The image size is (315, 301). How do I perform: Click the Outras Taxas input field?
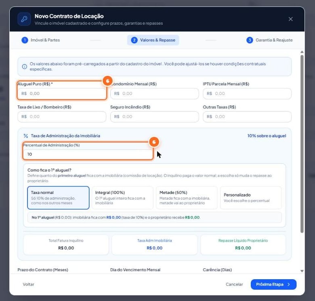247,116
